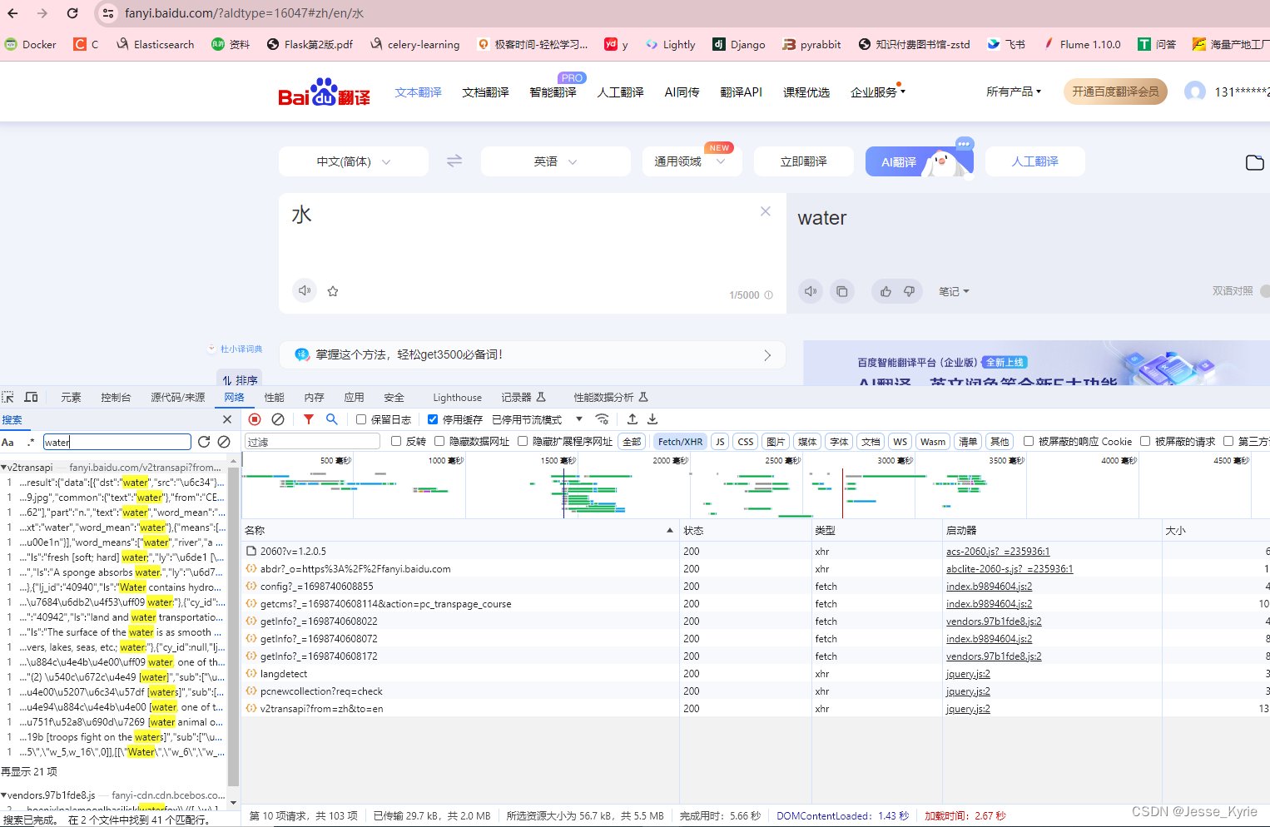This screenshot has height=827, width=1270.
Task: Check 被屏蔽的请求 checkbox
Action: tap(1145, 441)
